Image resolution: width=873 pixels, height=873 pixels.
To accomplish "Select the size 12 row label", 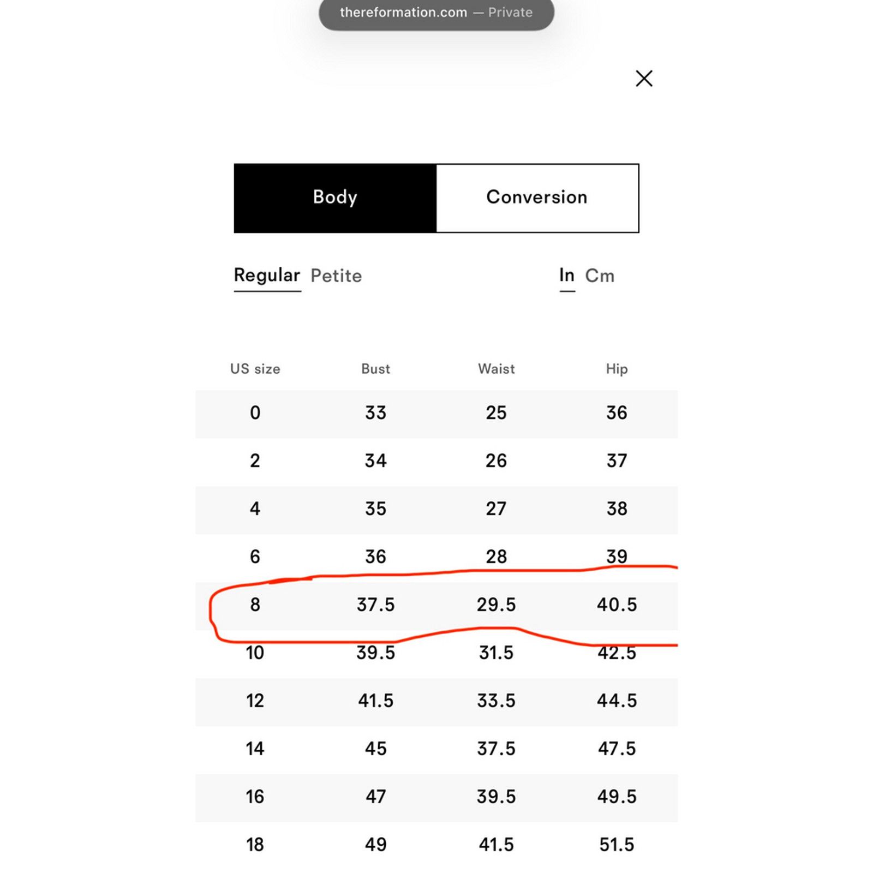I will [255, 701].
